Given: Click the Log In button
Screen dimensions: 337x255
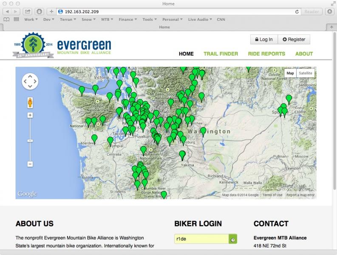Looking at the screenshot, I should 264,40.
